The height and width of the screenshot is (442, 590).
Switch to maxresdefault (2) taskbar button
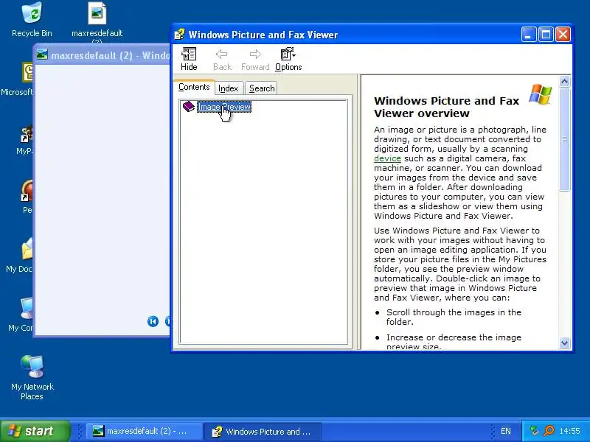pyautogui.click(x=145, y=431)
